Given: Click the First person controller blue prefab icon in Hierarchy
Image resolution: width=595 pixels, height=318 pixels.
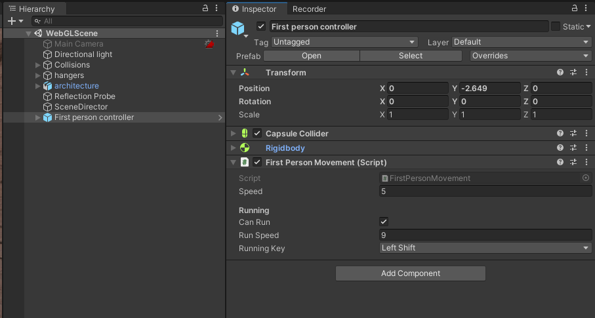Looking at the screenshot, I should click(47, 117).
